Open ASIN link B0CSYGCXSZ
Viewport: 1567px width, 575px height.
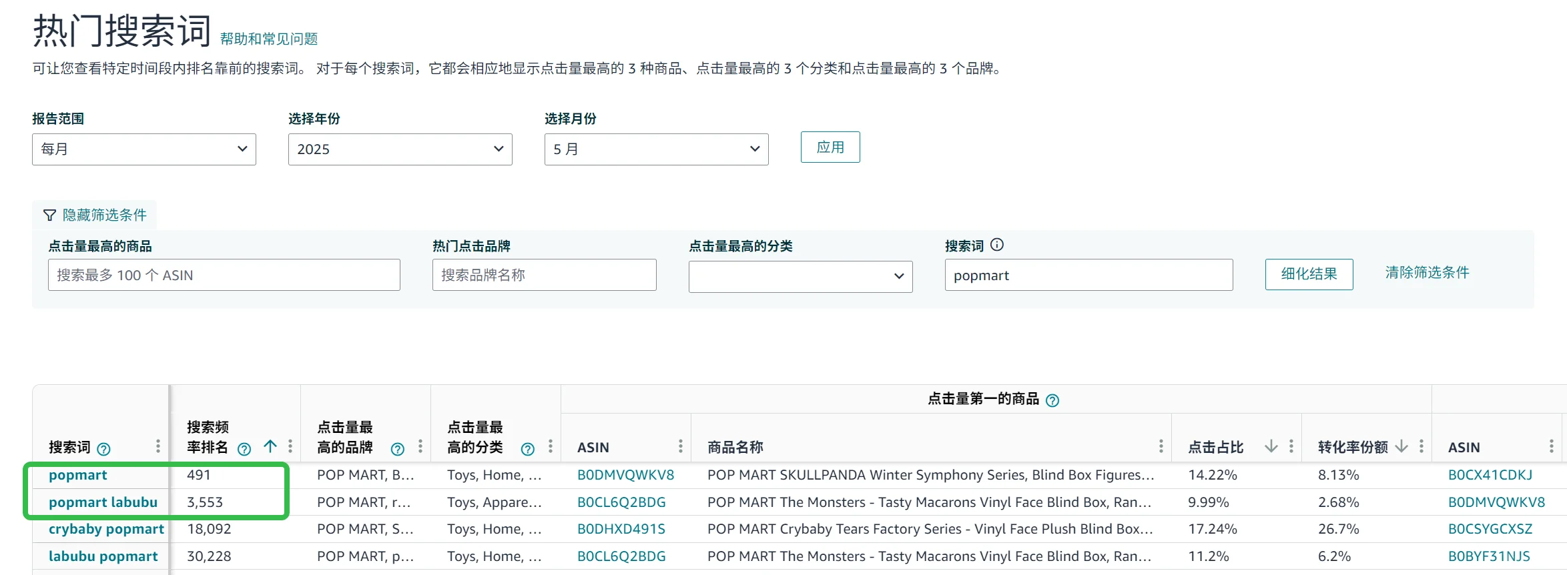pos(1490,529)
